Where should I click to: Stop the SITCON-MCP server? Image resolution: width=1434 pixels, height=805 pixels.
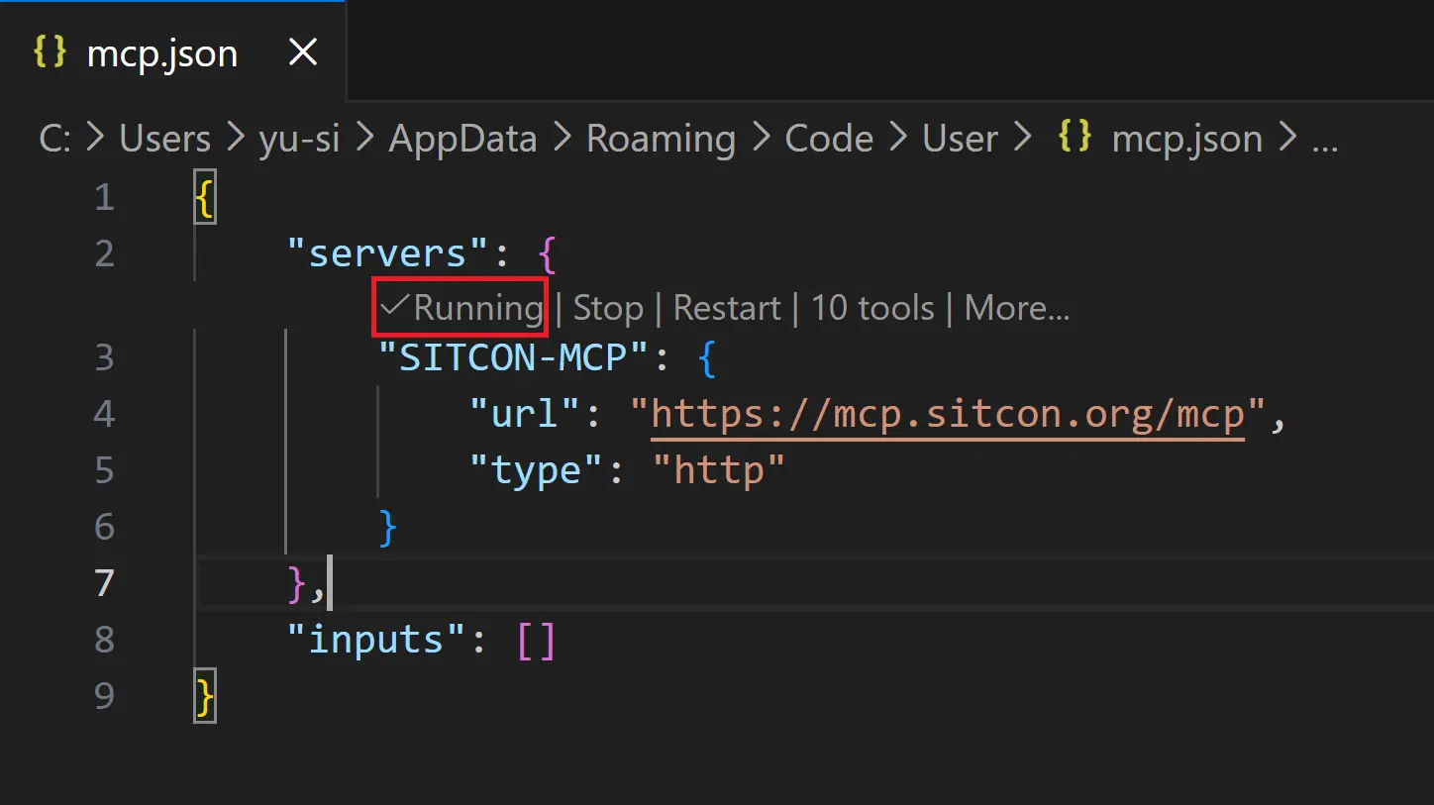click(x=608, y=308)
